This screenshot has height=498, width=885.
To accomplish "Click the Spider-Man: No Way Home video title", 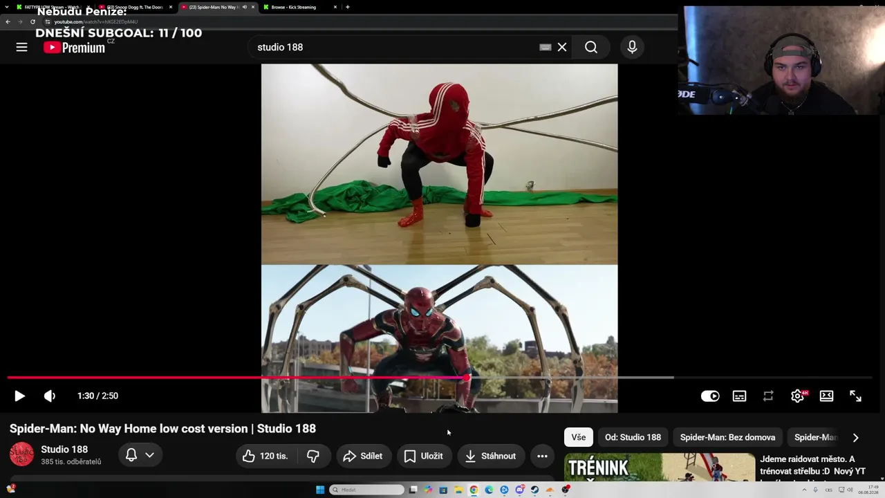I will (162, 429).
